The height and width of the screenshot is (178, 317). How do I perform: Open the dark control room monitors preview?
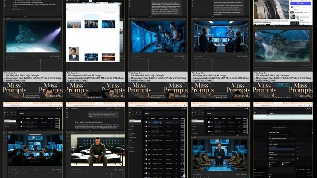pos(35,150)
